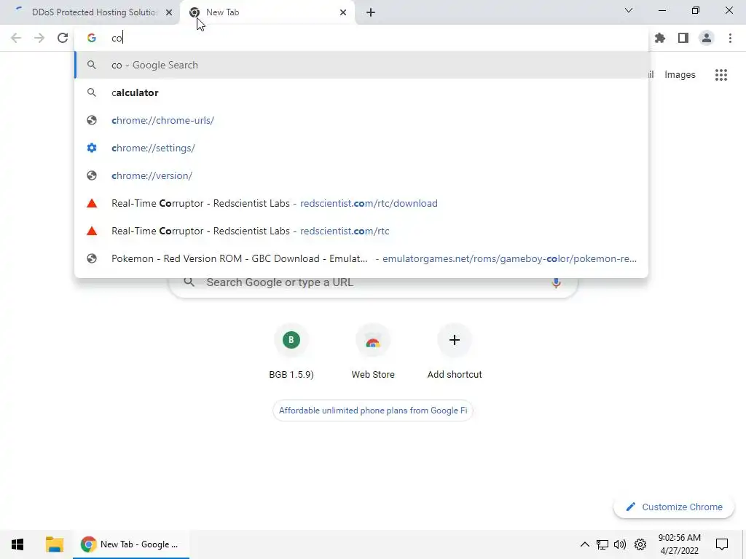
Task: Click the voice search microphone
Action: pyautogui.click(x=556, y=282)
